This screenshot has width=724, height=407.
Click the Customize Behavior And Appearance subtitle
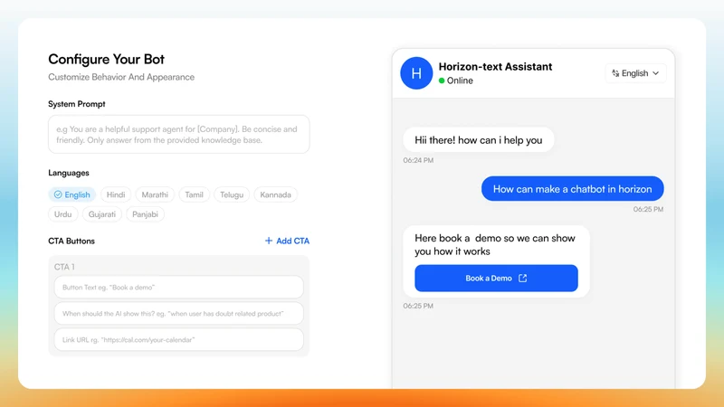(x=121, y=77)
